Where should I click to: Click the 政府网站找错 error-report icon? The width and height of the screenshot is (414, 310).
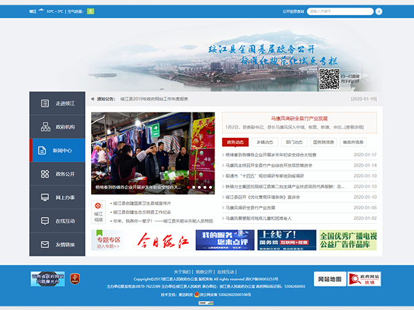[x=364, y=279]
